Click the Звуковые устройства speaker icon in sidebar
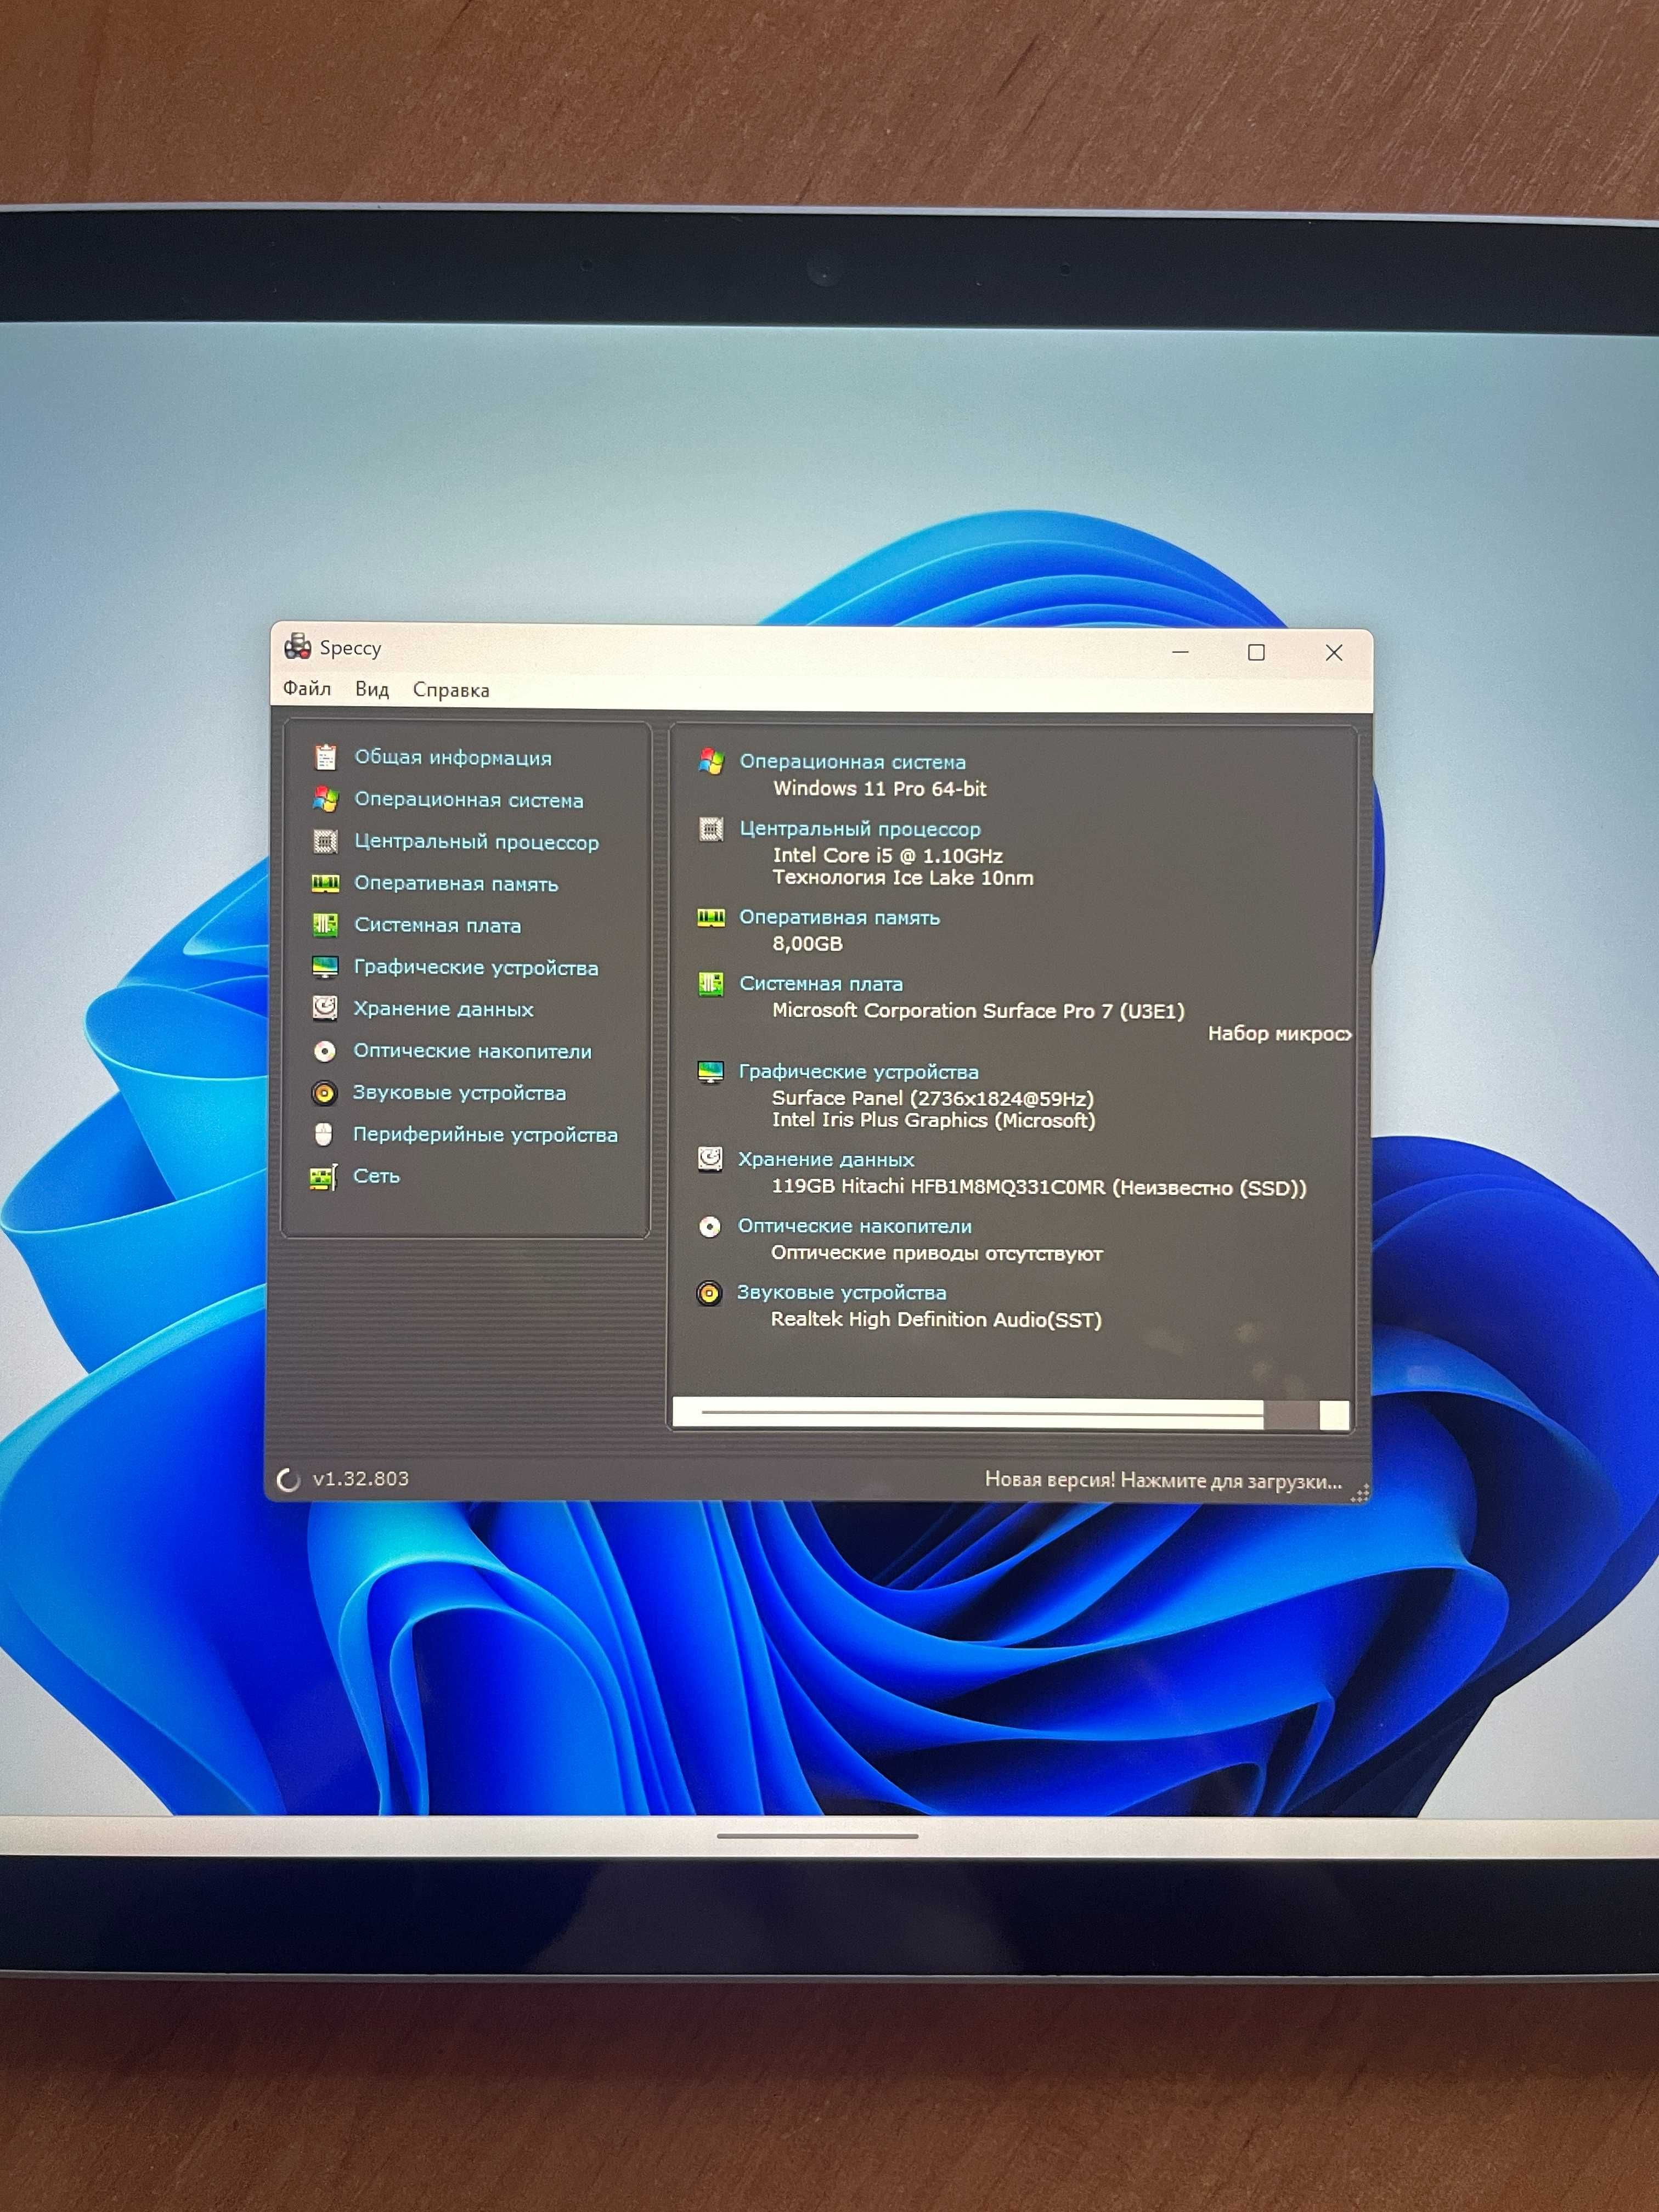The image size is (1659, 2212). click(x=324, y=1093)
